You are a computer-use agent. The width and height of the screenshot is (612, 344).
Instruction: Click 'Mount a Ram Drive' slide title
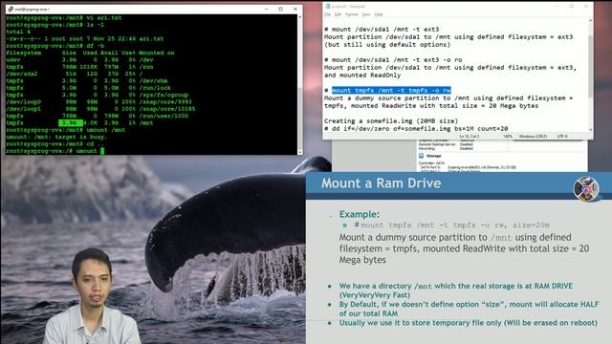coord(381,183)
